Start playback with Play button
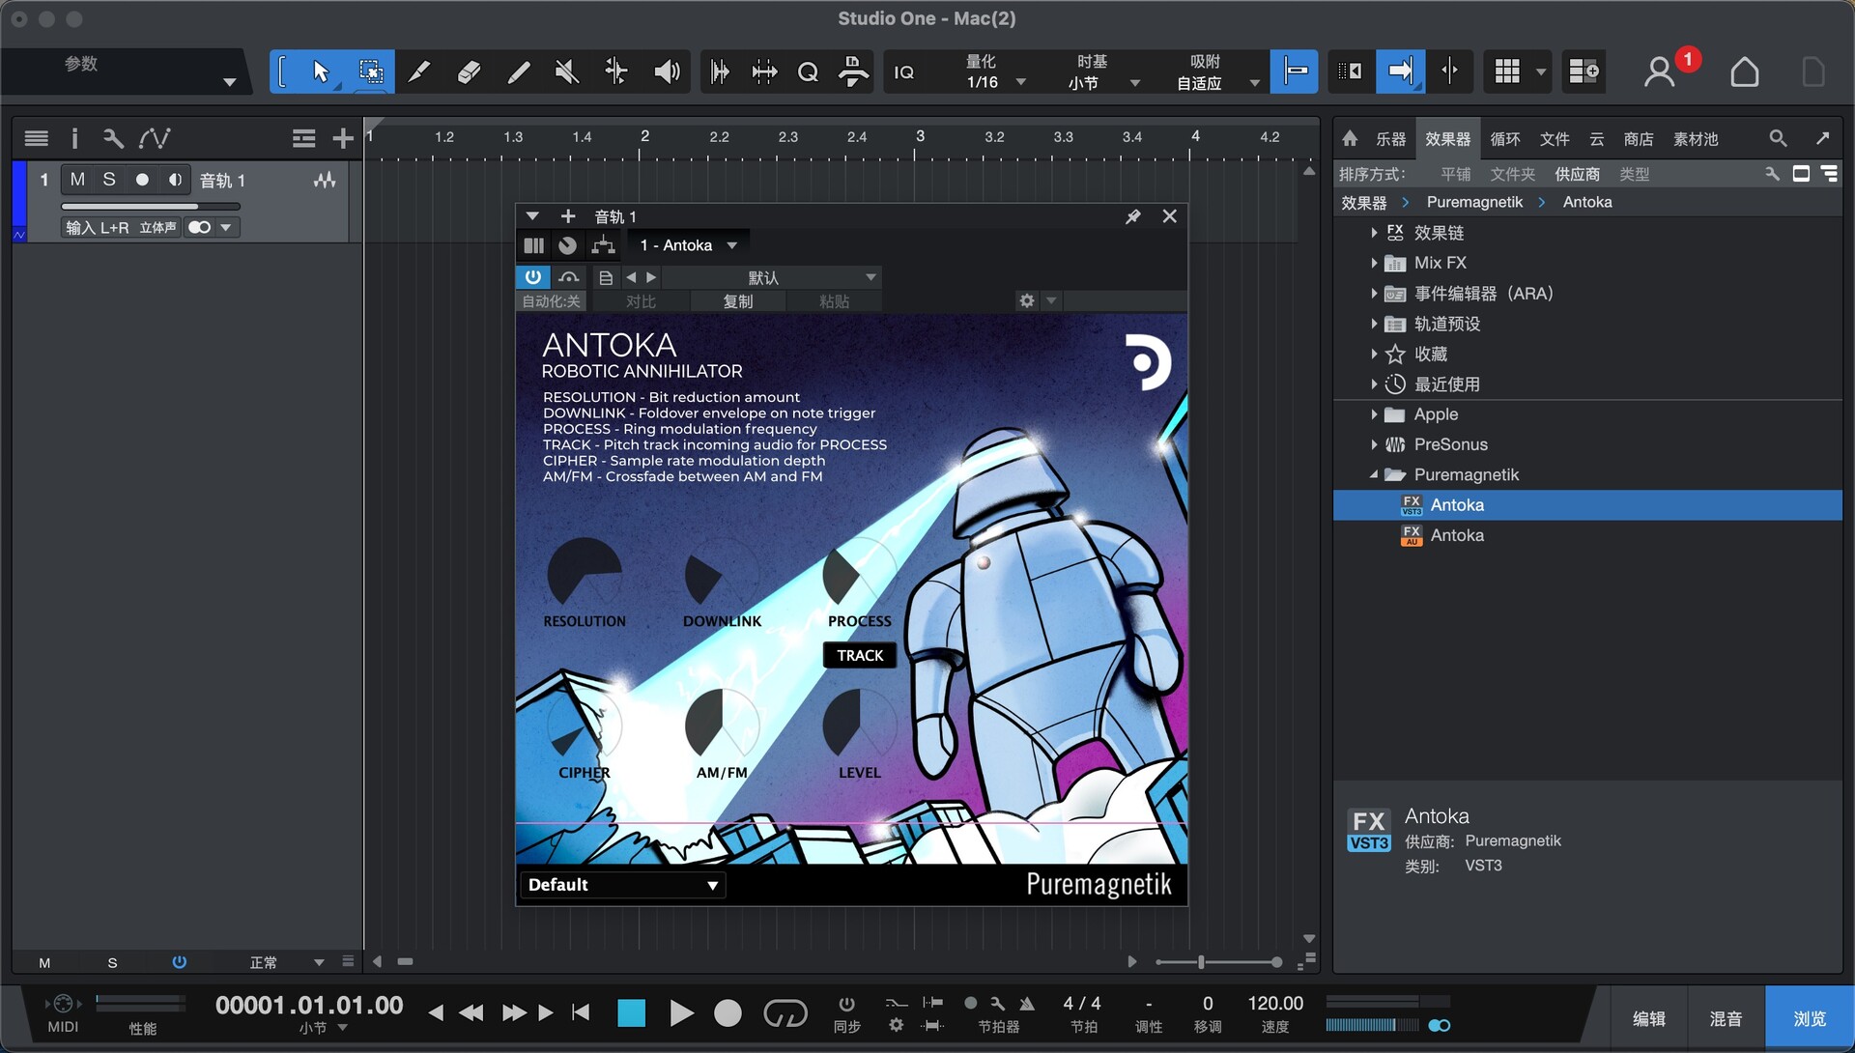The height and width of the screenshot is (1053, 1855). pos(681,1012)
